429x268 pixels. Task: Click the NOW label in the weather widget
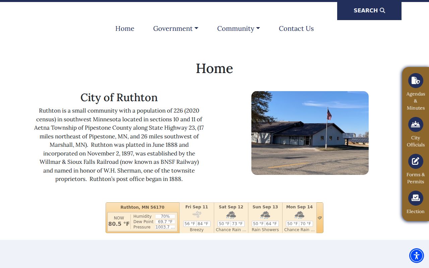point(119,218)
